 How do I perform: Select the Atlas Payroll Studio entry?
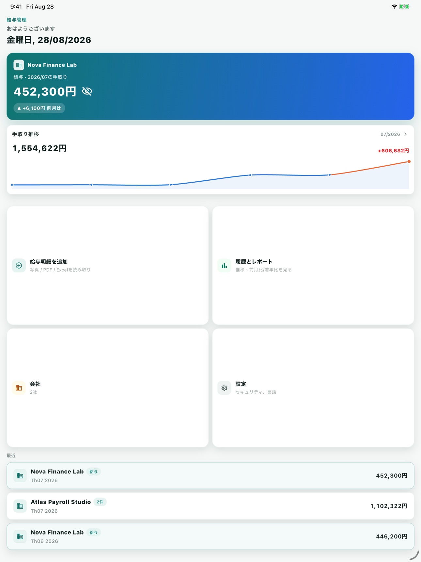pos(210,506)
